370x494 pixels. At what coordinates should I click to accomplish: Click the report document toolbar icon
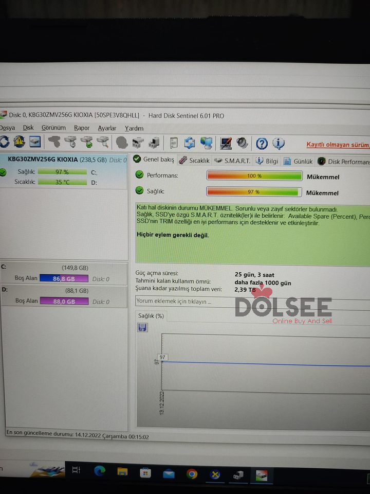point(174,143)
